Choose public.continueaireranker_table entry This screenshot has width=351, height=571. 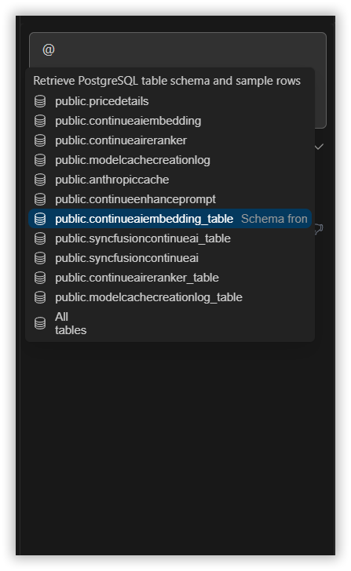pos(170,278)
